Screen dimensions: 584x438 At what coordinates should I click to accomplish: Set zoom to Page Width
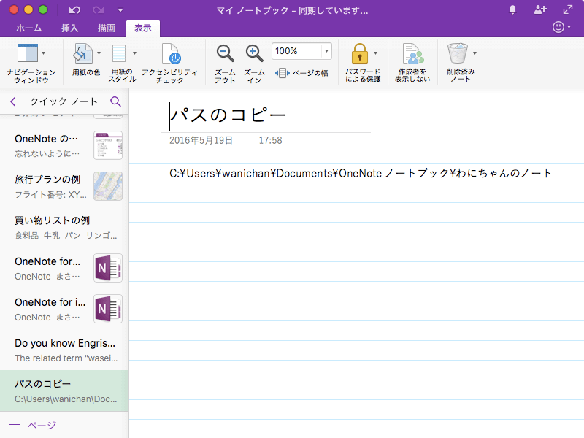302,73
